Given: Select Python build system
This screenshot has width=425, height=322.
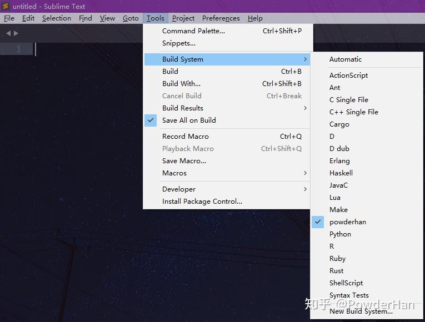Looking at the screenshot, I should 367,234.
